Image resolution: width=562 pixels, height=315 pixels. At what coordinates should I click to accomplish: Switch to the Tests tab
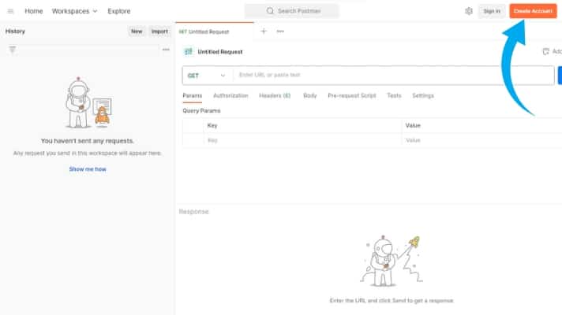[394, 96]
